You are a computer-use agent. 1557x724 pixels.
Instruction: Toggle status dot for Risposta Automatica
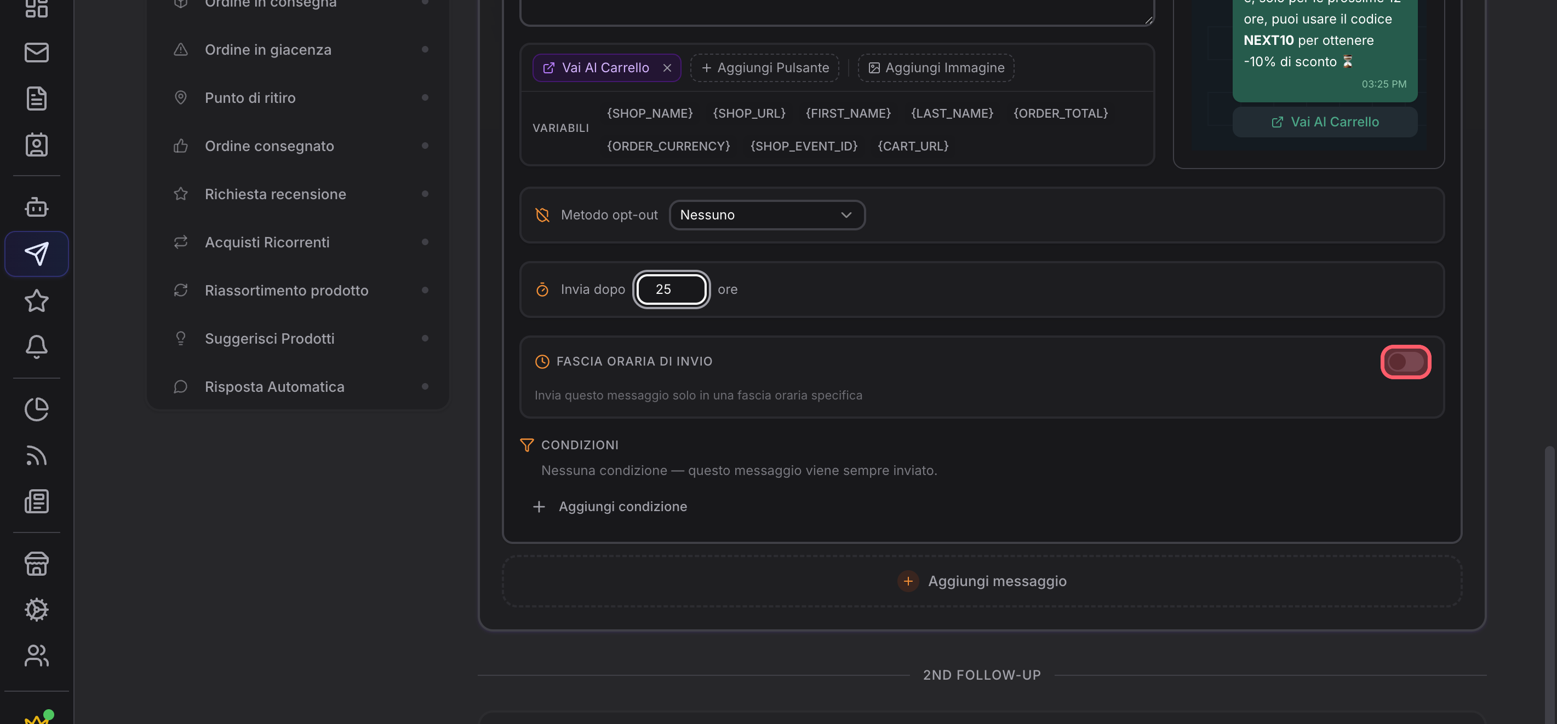point(425,386)
